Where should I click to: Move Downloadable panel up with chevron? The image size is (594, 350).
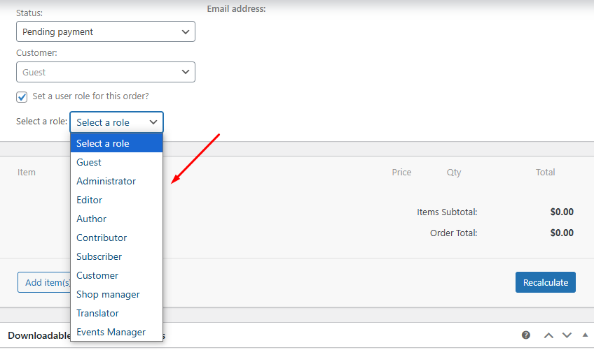click(548, 335)
